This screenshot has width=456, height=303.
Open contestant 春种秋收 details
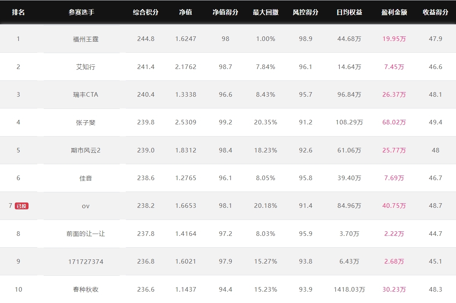(86, 289)
